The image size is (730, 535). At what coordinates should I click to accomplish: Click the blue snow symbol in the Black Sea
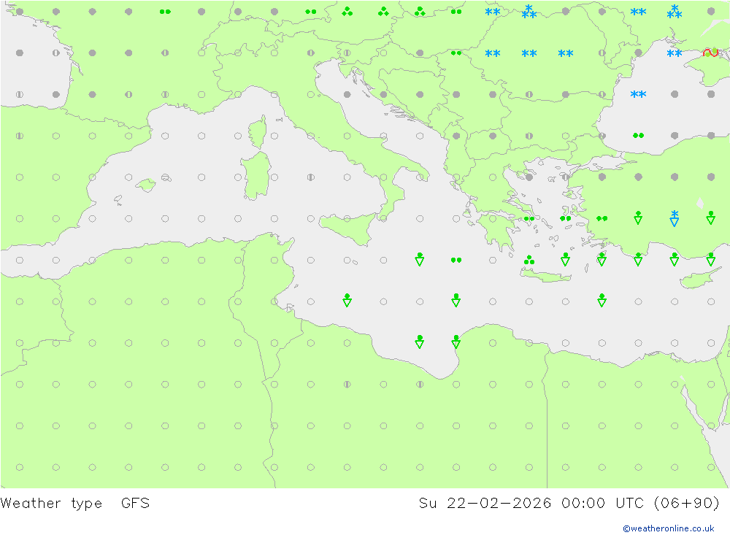(638, 94)
